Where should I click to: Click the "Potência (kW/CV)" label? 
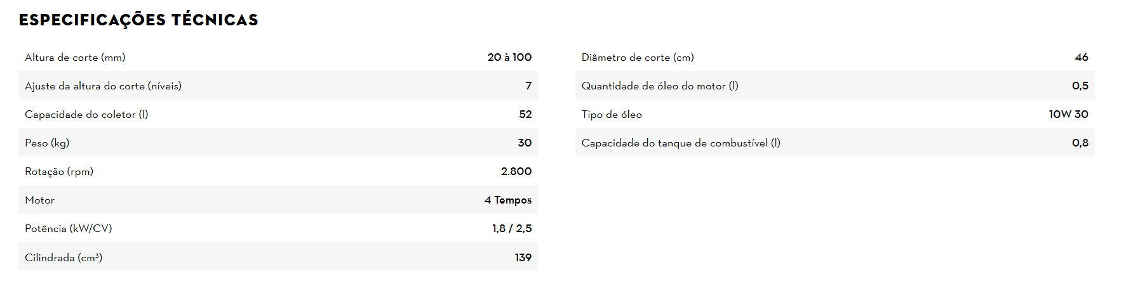69,228
